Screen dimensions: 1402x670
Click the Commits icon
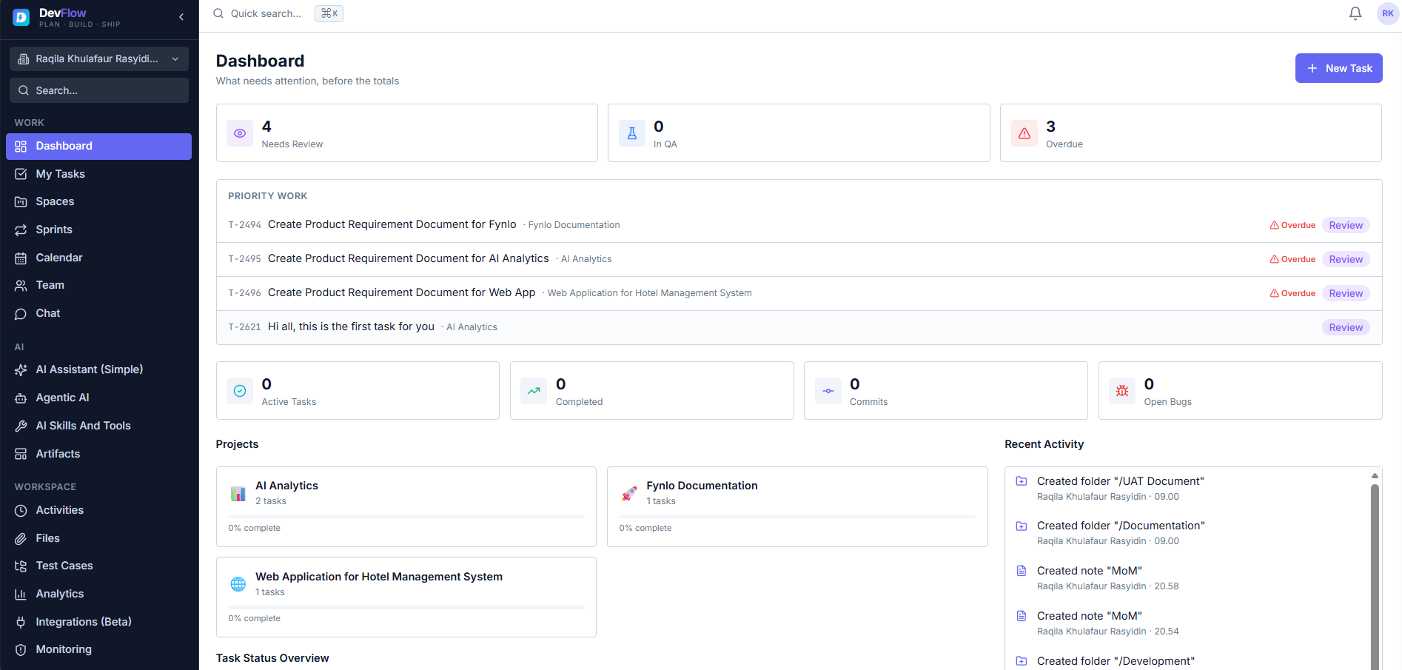[x=828, y=391]
